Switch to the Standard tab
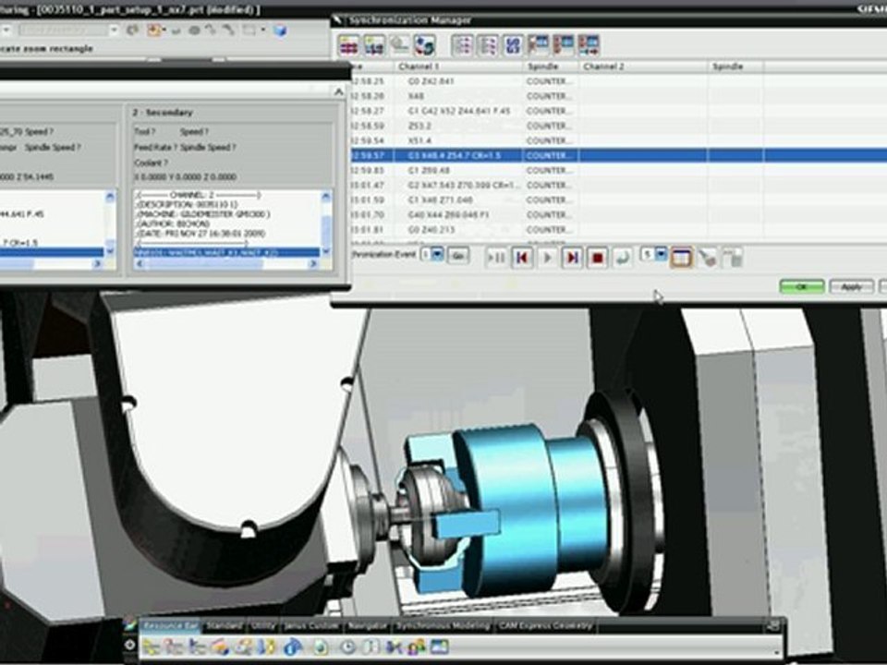This screenshot has height=665, width=887. click(x=224, y=625)
